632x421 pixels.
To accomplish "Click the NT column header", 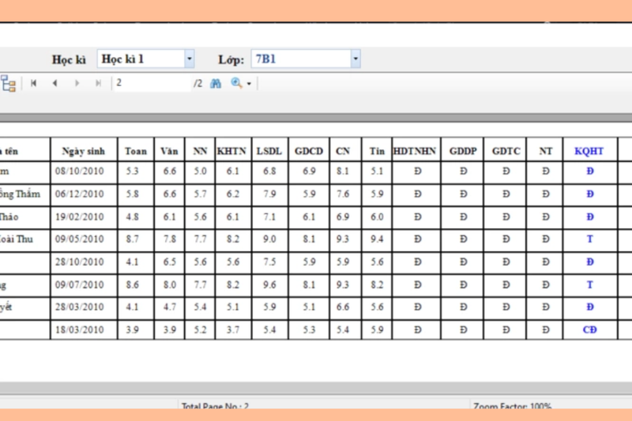I will coord(545,151).
